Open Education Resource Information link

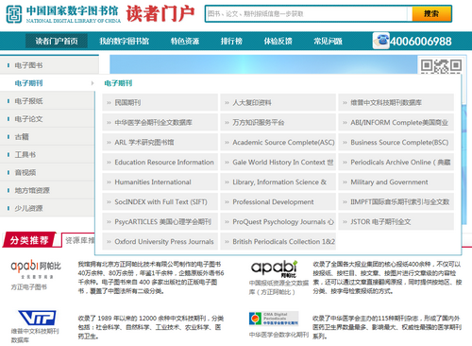pos(160,162)
